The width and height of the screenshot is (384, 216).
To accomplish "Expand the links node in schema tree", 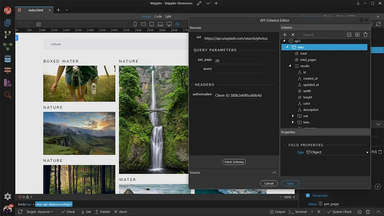I will (293, 122).
